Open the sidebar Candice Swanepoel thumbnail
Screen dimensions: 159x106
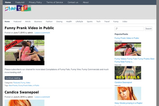(x=128, y=94)
